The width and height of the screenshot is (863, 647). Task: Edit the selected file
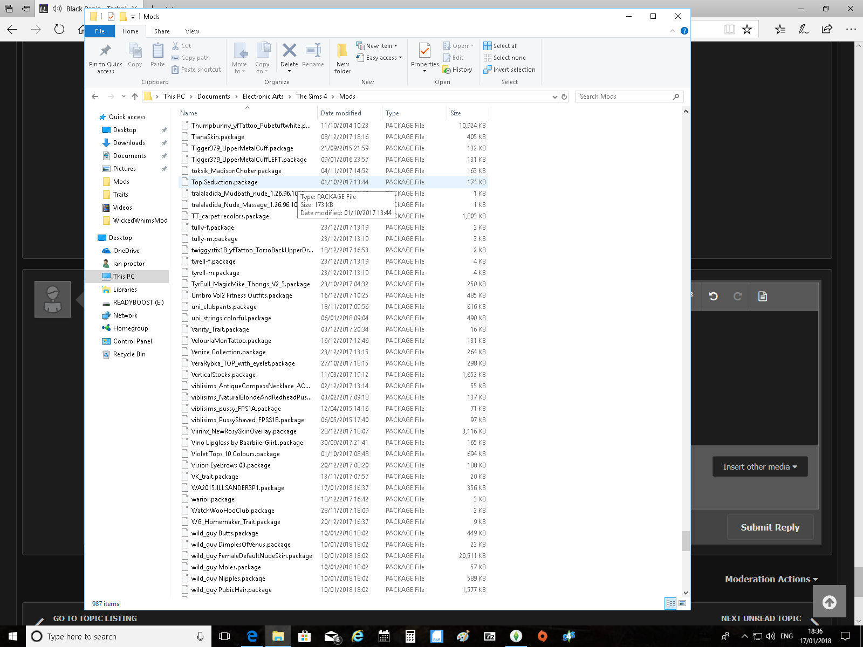coord(453,58)
